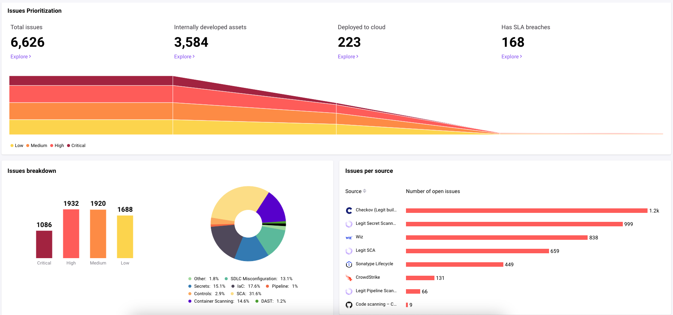Click the Sonatype Lifecycle bar with 449
Screen dimensions: 673x315
[455, 264]
